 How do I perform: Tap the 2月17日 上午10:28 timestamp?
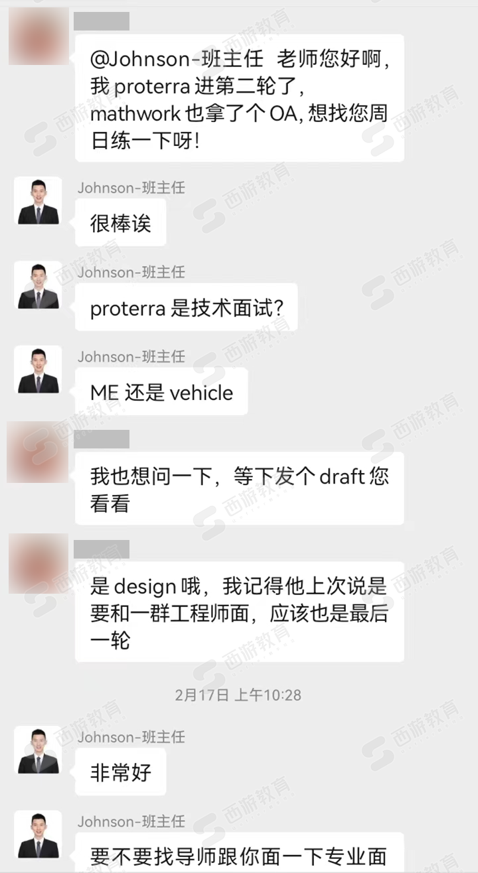click(x=238, y=695)
